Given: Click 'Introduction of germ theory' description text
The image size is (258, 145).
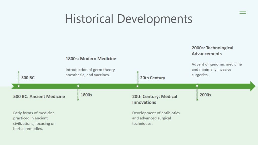Looking at the screenshot, I should coord(90,72).
